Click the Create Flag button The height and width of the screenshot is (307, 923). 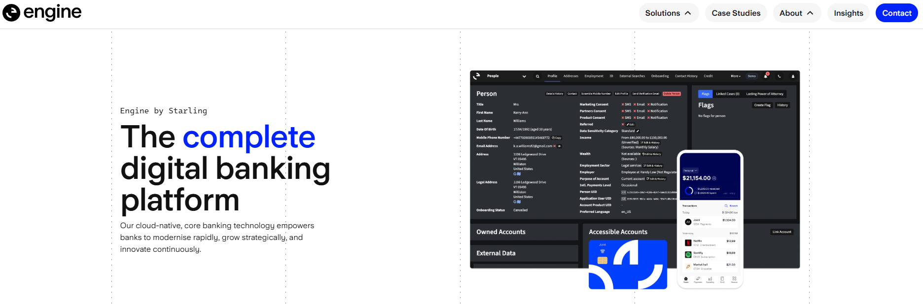pos(762,105)
